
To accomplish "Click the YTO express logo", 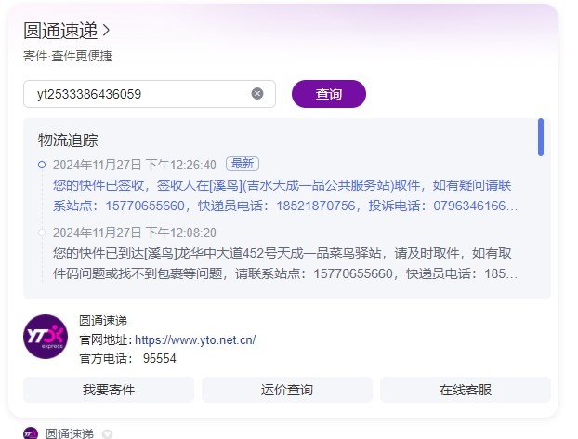I will [x=46, y=337].
